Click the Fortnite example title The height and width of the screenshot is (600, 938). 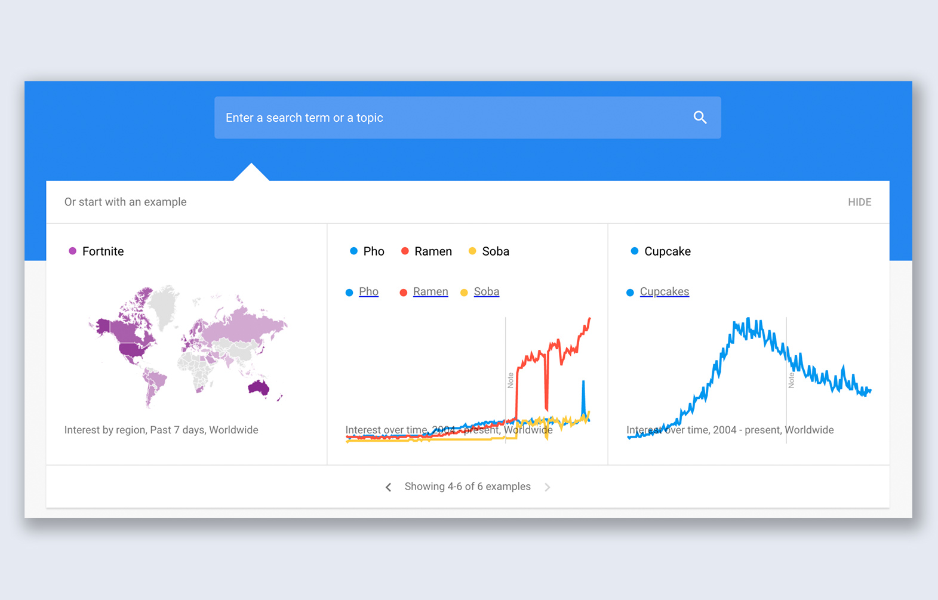tap(103, 251)
